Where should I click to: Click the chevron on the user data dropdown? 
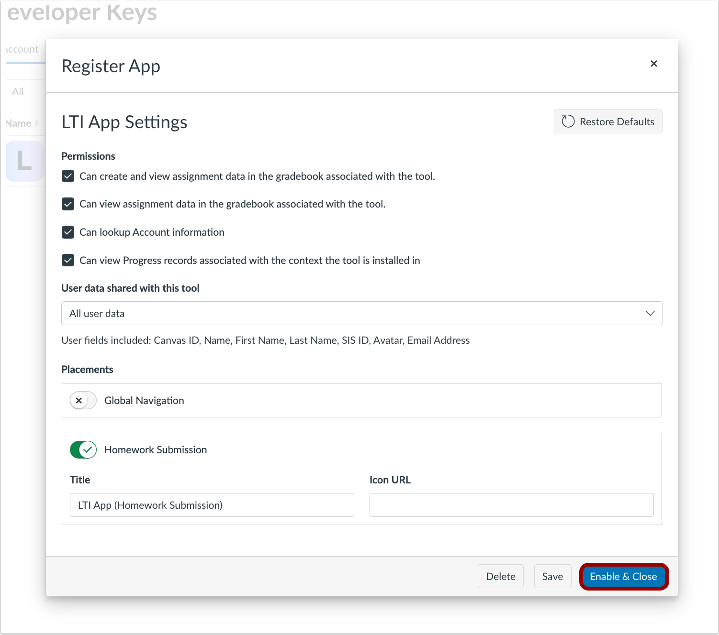[x=650, y=313]
